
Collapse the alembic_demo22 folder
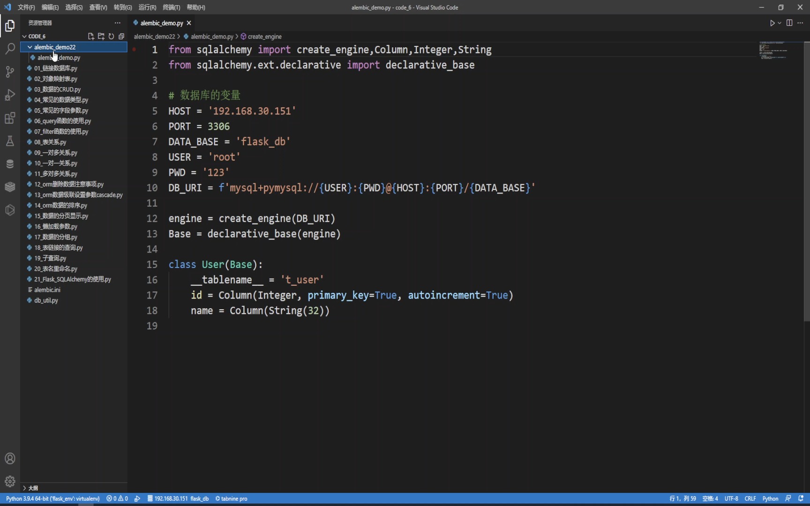click(30, 47)
